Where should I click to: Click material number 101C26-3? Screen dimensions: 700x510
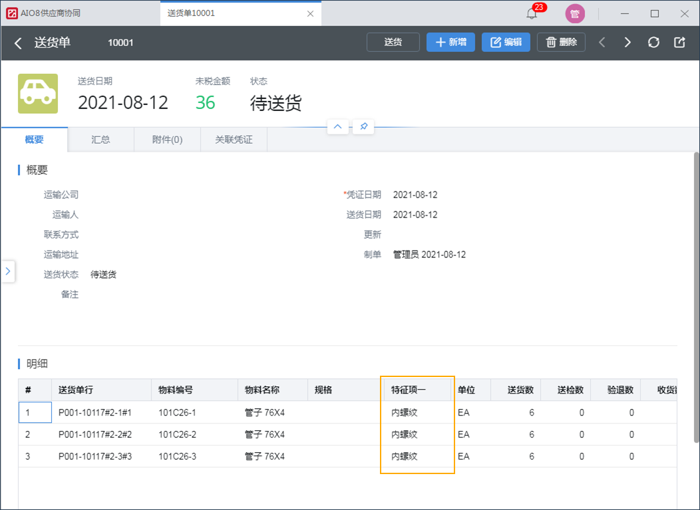(177, 456)
